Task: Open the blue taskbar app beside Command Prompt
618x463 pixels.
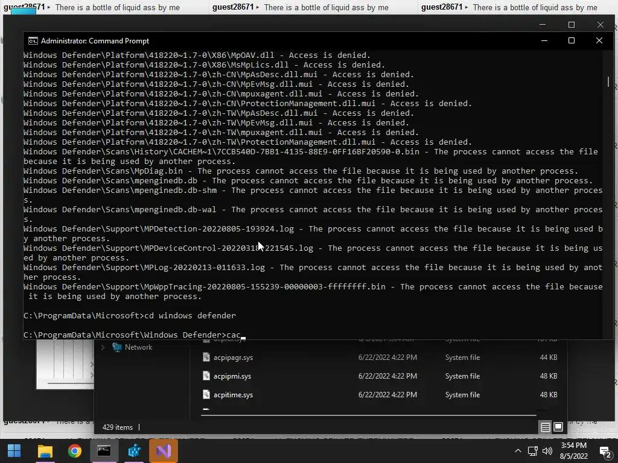Action: pyautogui.click(x=134, y=451)
